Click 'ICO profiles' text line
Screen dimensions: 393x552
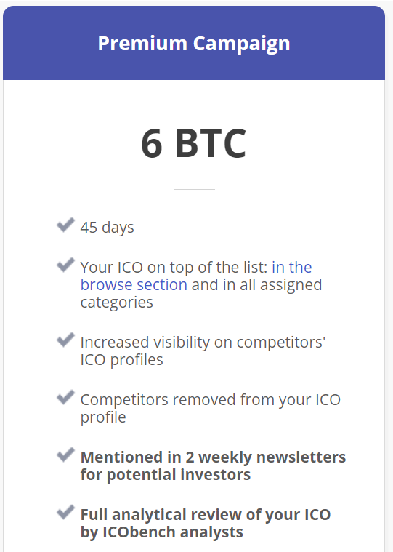(121, 360)
